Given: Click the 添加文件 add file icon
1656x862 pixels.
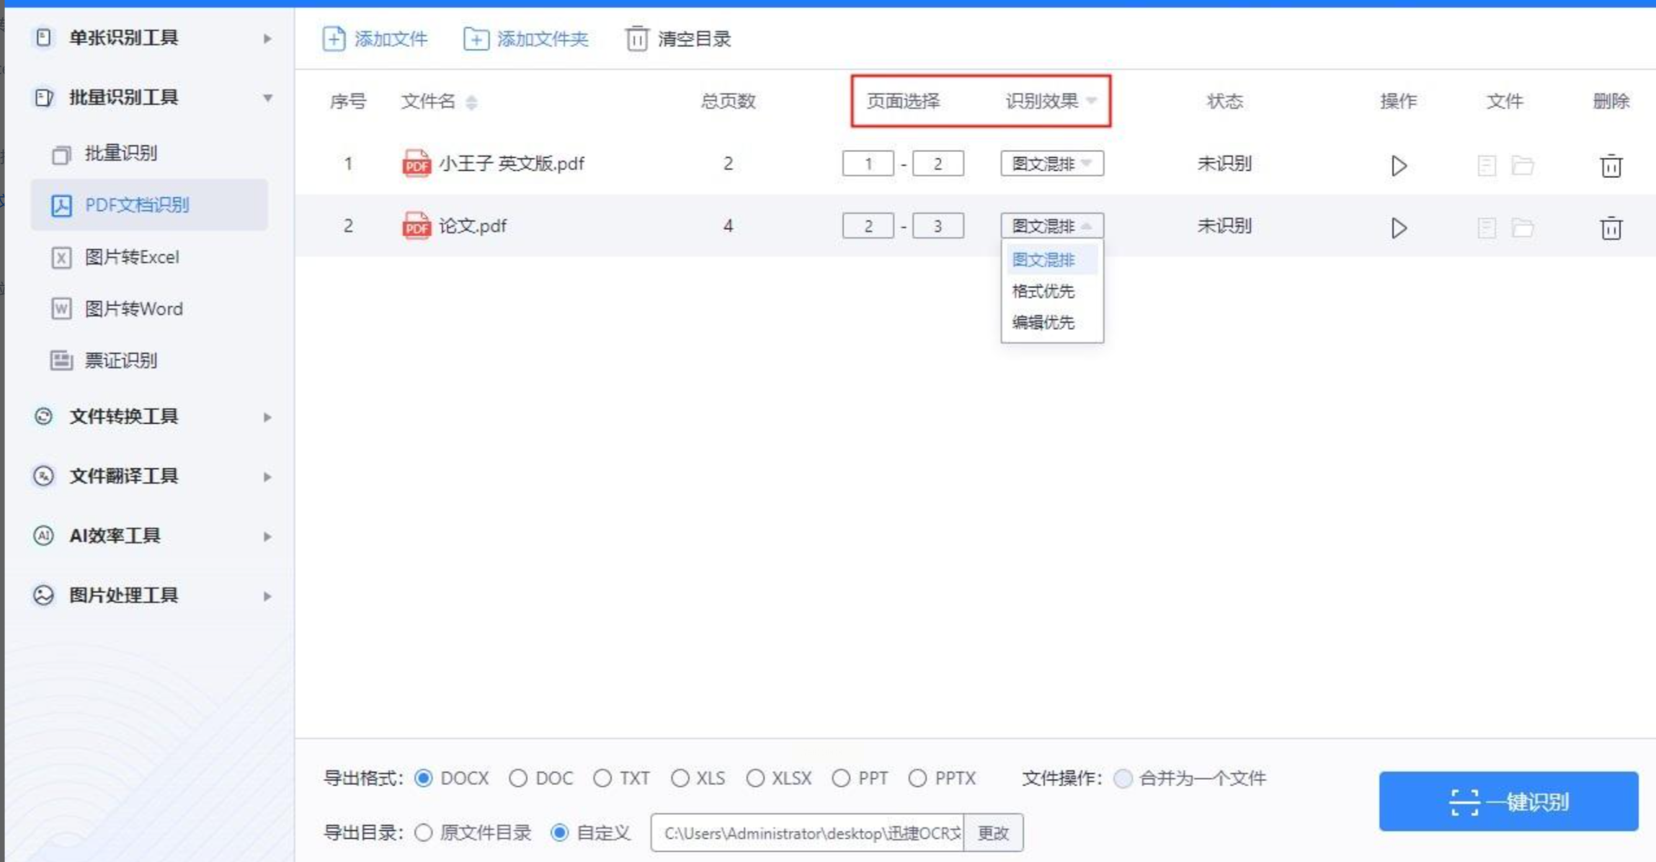Looking at the screenshot, I should 334,39.
